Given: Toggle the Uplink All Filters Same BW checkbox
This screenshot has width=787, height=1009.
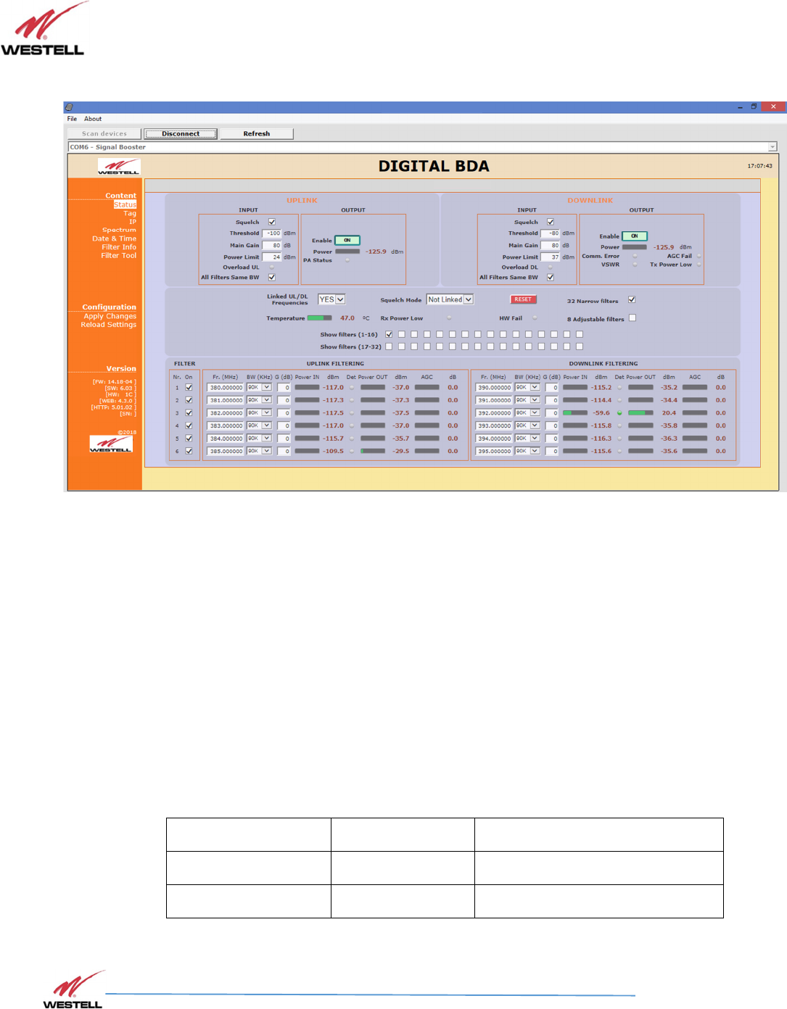Looking at the screenshot, I should [272, 277].
